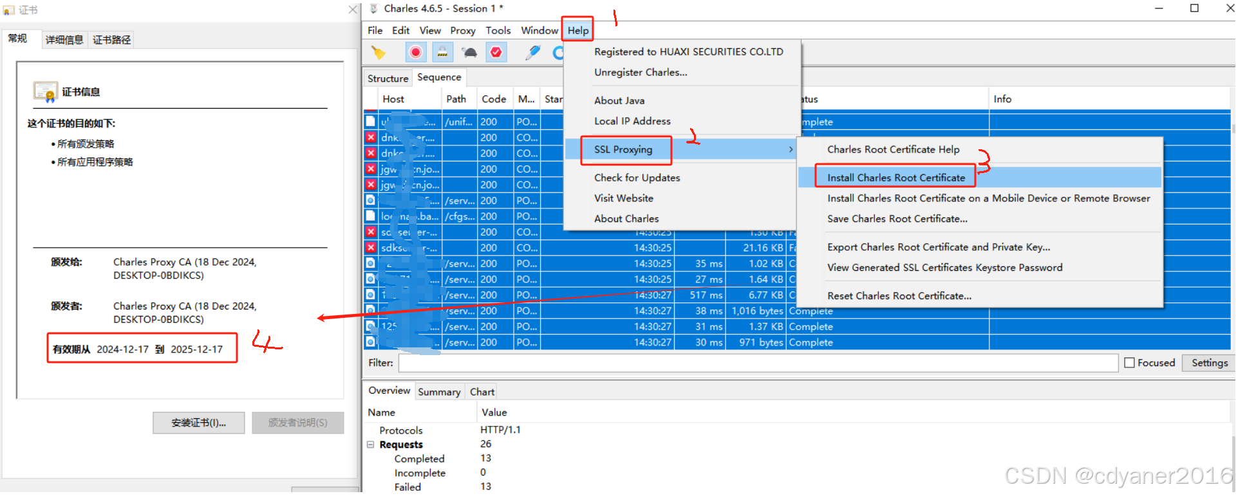Sort by the Code column header
Viewport: 1236px width, 496px height.
point(494,99)
